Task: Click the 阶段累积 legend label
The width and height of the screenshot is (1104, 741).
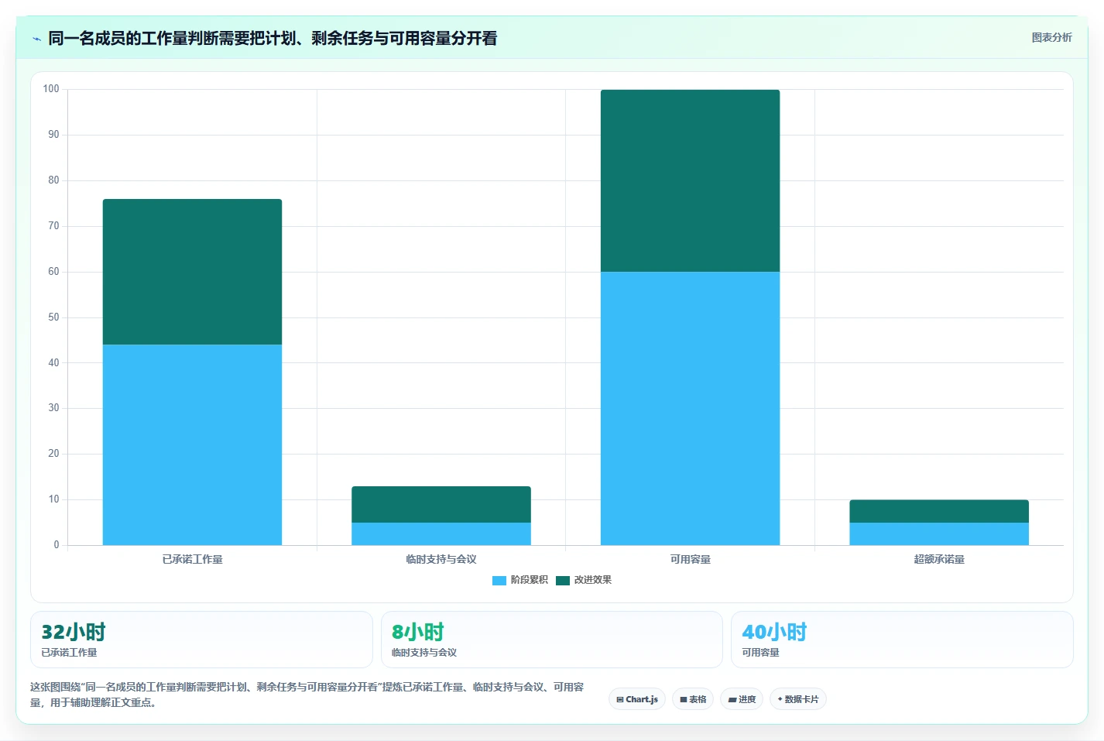Action: coord(530,580)
